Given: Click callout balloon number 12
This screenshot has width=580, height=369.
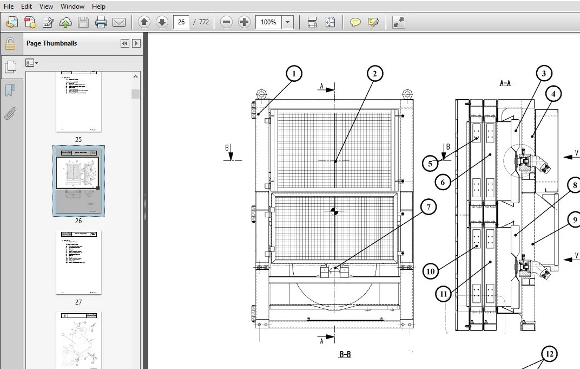Looking at the screenshot, I should 549,354.
